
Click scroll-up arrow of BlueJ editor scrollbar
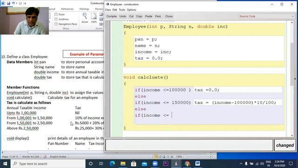[292, 22]
